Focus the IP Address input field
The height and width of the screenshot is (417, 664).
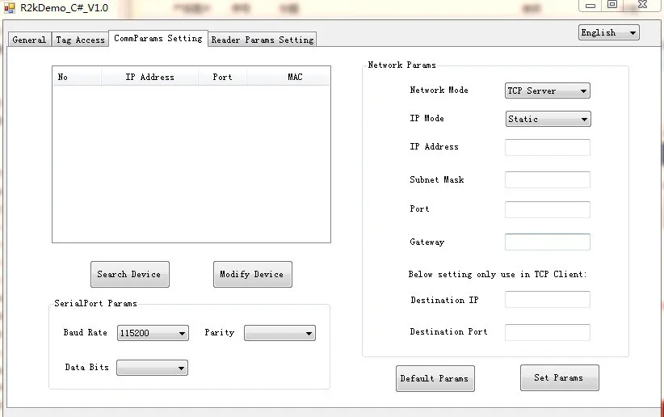click(x=548, y=147)
